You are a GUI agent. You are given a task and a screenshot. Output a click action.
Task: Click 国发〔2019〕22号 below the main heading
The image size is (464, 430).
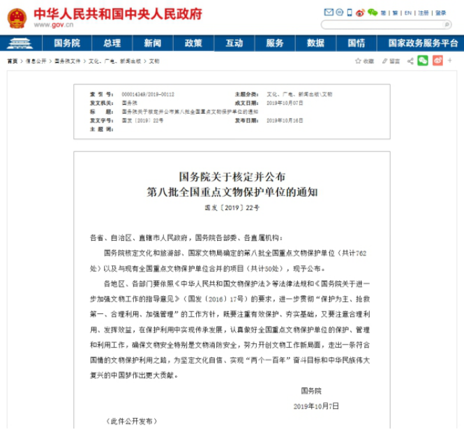[x=232, y=208]
